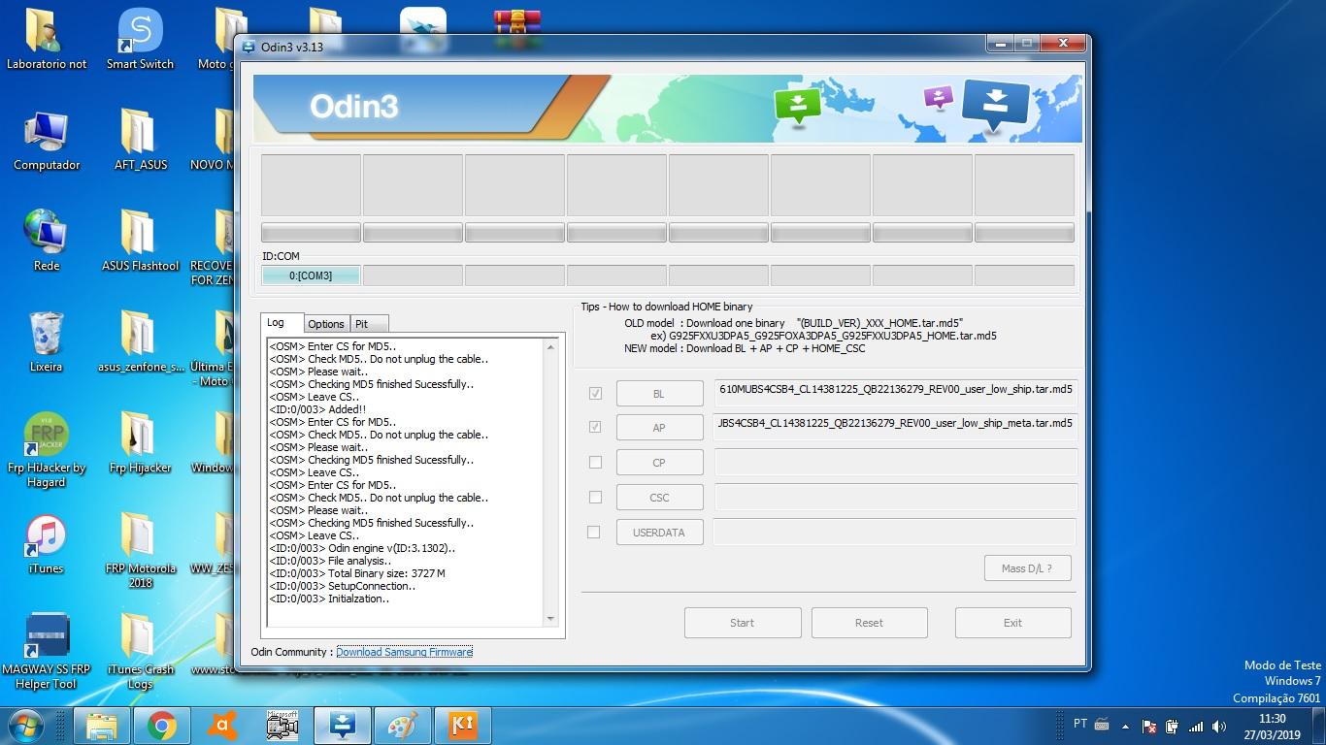1326x745 pixels.
Task: Open Action Center flag in tray
Action: (x=1149, y=726)
